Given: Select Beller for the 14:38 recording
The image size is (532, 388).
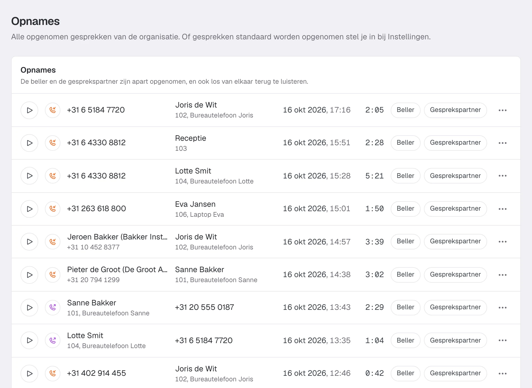Looking at the screenshot, I should point(405,275).
